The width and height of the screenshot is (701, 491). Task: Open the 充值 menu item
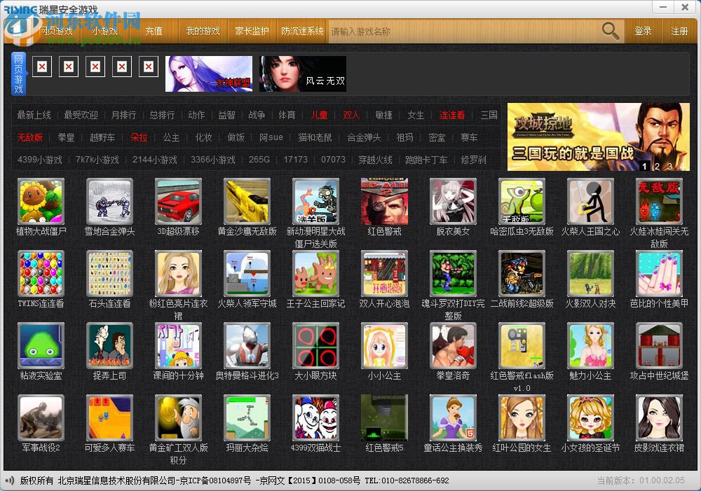[154, 31]
